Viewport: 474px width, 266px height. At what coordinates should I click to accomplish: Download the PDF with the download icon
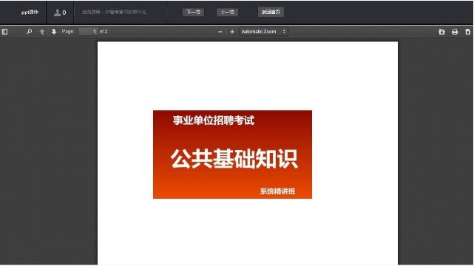pyautogui.click(x=467, y=32)
